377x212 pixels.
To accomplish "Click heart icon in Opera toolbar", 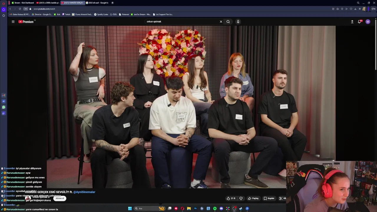I will 351,9.
